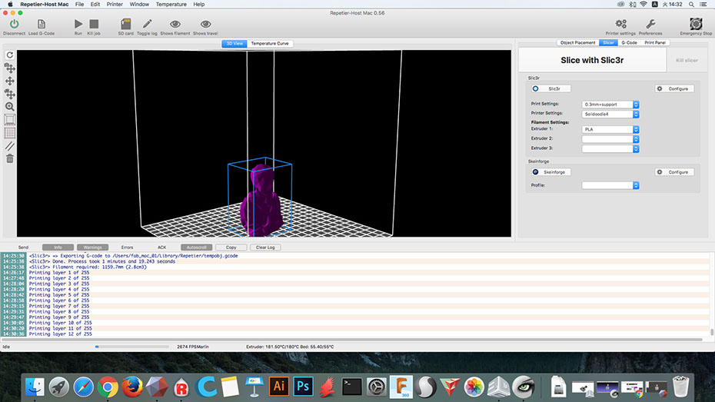
Task: Click the Emergency Stop icon
Action: (696, 24)
